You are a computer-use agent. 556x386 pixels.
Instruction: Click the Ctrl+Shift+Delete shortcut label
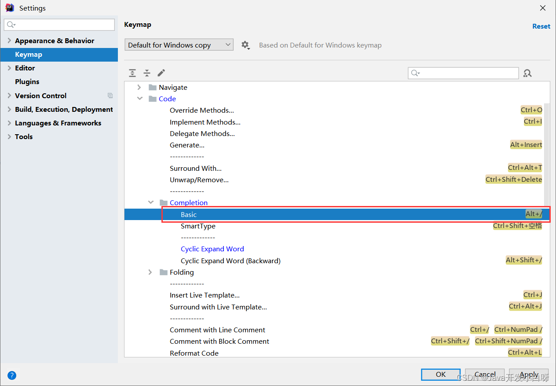514,179
